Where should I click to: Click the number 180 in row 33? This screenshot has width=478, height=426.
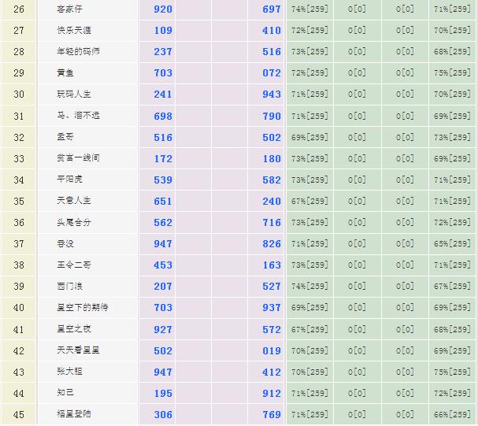(272, 158)
